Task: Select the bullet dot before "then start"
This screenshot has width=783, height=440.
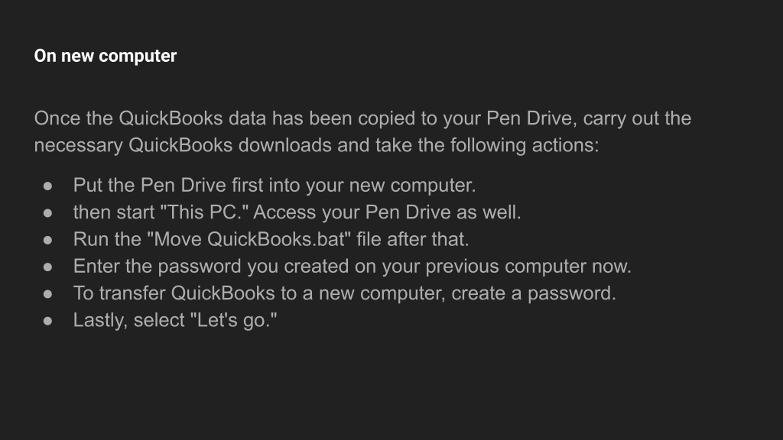Action: pyautogui.click(x=47, y=213)
